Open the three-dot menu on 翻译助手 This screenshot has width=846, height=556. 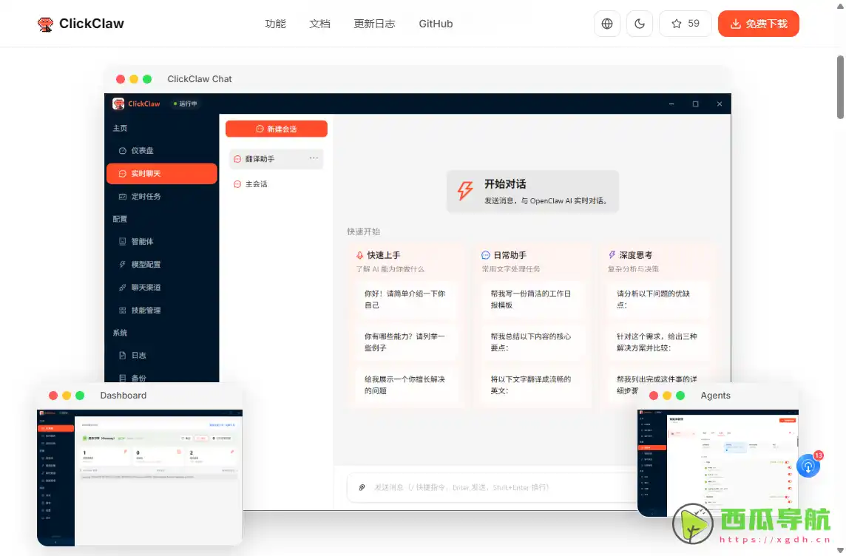click(314, 158)
